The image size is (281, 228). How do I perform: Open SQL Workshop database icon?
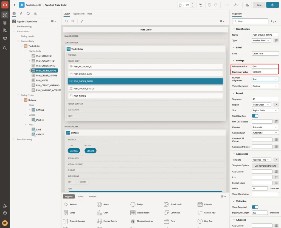pos(5,23)
